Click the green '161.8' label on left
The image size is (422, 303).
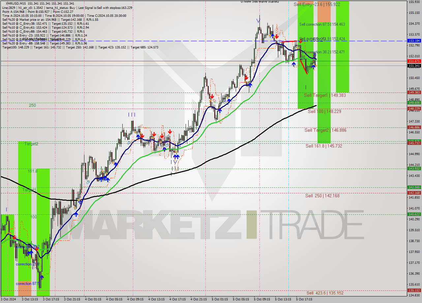coord(32,171)
